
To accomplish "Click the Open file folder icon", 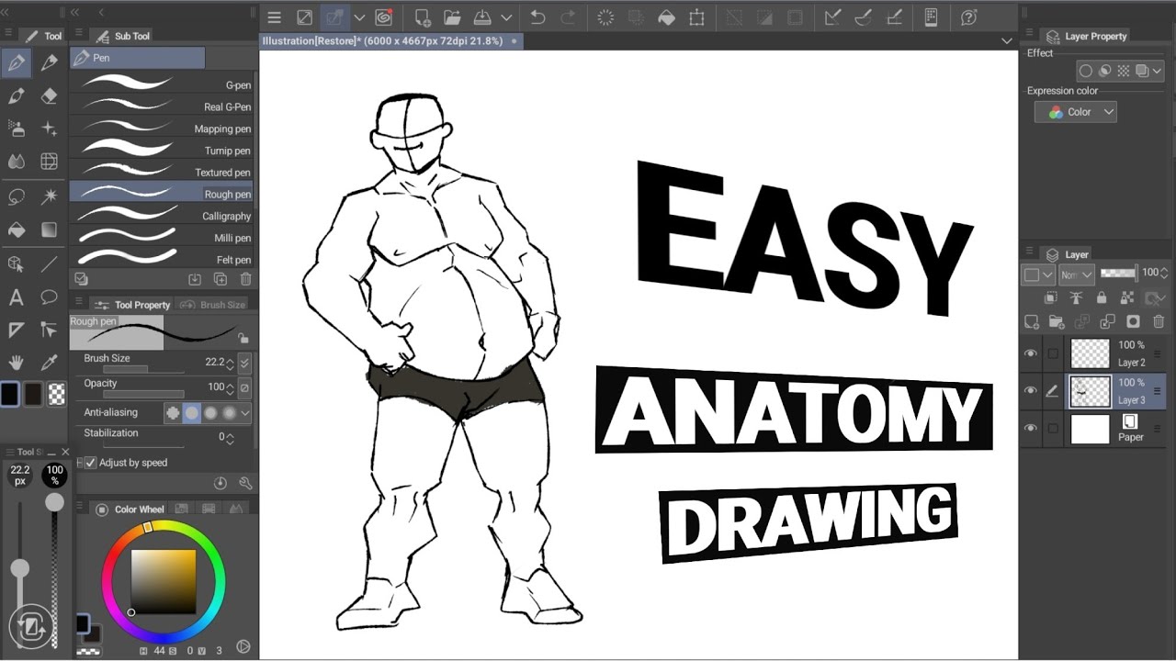I will coord(452,17).
